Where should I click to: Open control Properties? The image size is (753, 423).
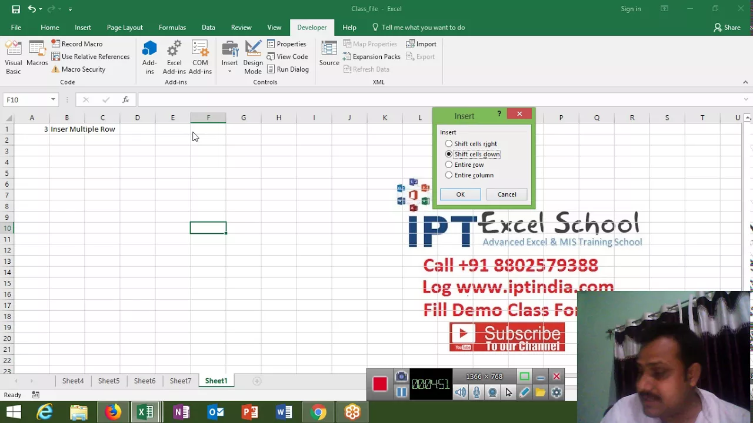(x=286, y=44)
